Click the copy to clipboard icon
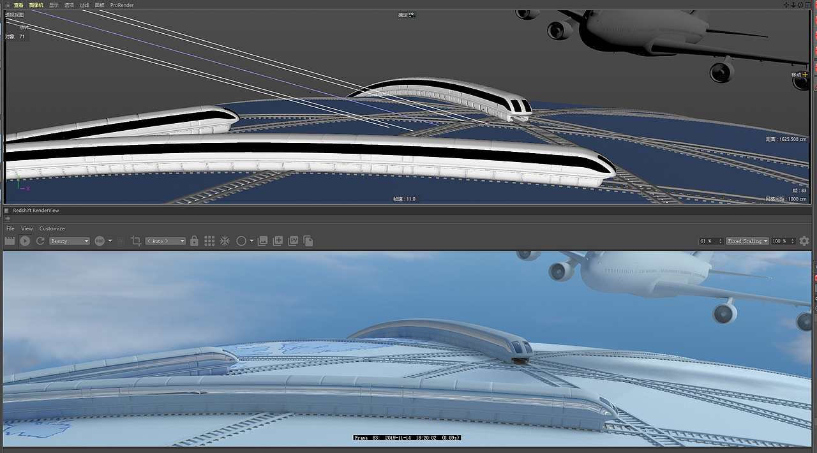 308,241
